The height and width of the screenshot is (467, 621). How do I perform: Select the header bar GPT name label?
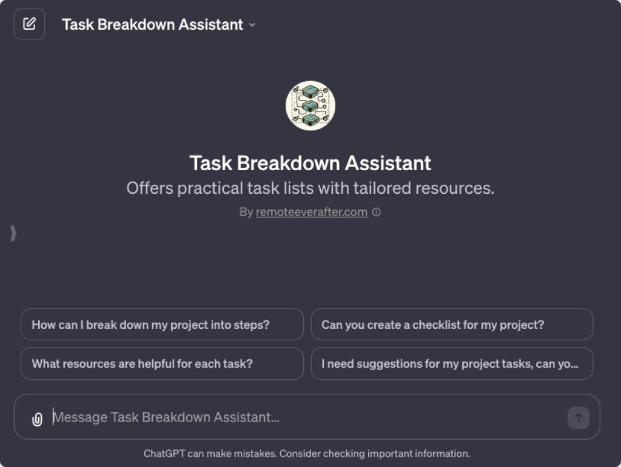(x=152, y=25)
